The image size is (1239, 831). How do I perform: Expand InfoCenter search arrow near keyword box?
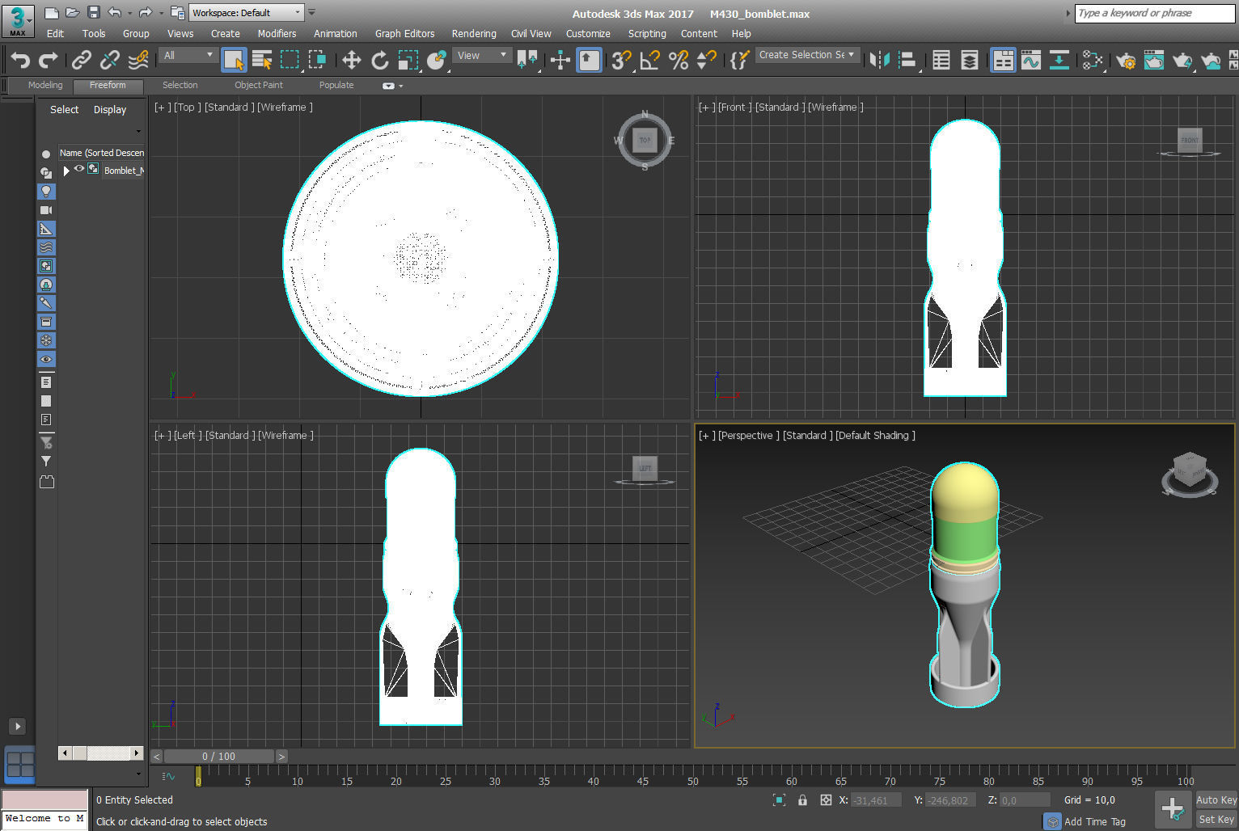point(1068,13)
